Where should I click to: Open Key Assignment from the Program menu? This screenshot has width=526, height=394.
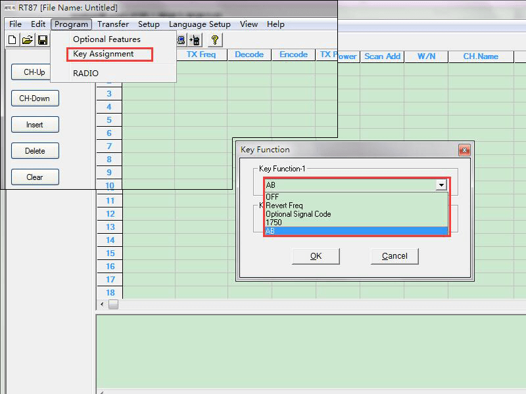coord(103,54)
